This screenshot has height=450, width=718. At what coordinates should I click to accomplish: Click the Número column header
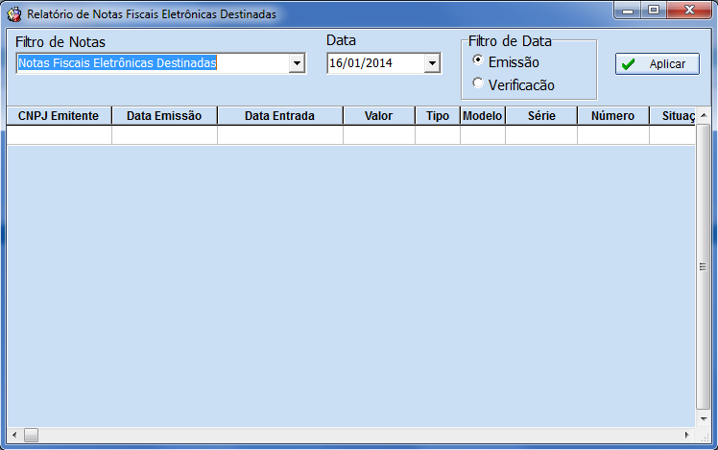tap(612, 115)
